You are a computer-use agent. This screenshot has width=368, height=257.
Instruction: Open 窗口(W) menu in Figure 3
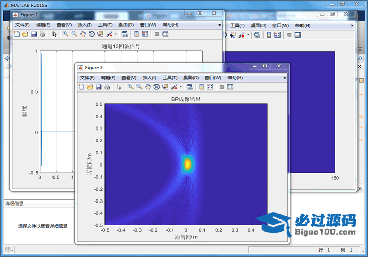tap(213, 78)
